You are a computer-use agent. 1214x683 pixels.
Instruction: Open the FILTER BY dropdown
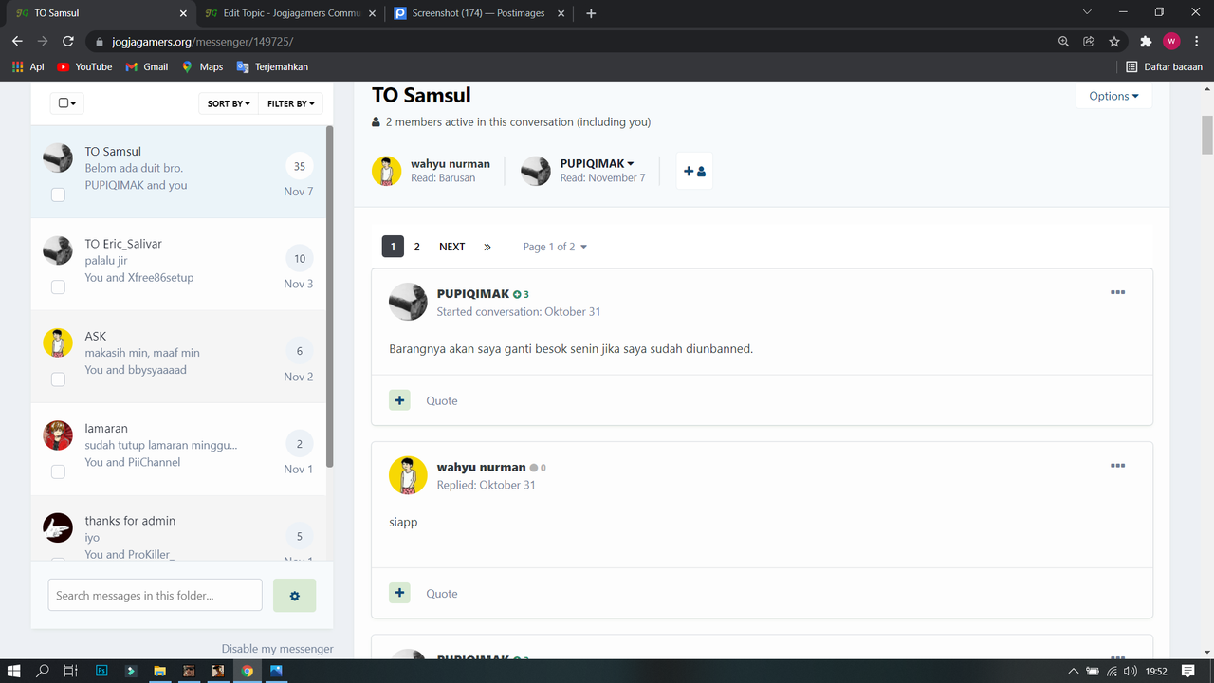[x=290, y=103]
